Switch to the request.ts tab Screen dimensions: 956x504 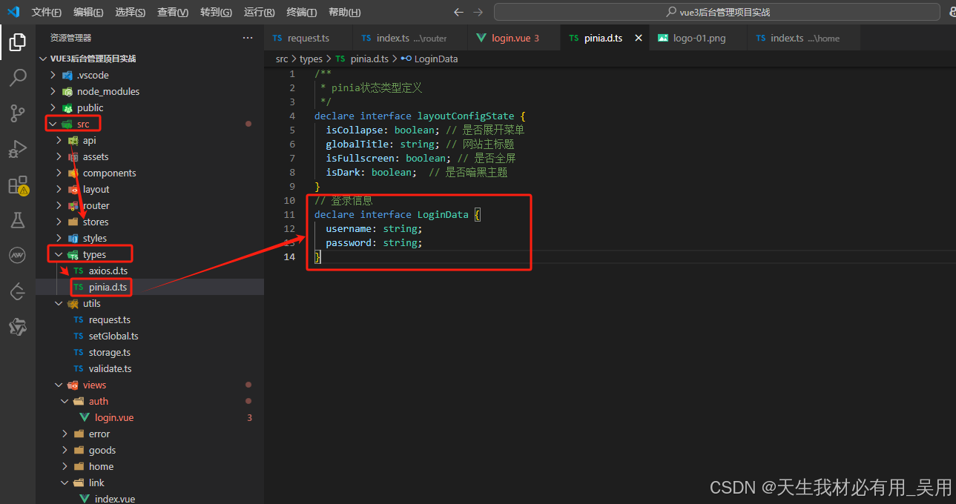point(308,38)
